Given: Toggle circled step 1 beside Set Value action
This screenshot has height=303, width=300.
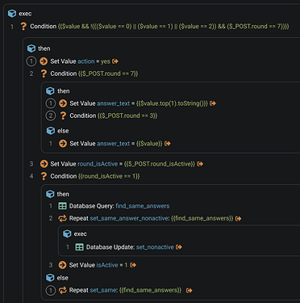Looking at the screenshot, I should click(31, 61).
